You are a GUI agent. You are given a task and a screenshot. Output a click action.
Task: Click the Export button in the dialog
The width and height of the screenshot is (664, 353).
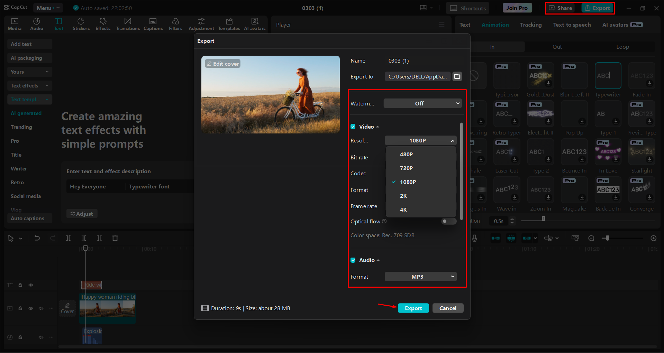(413, 308)
